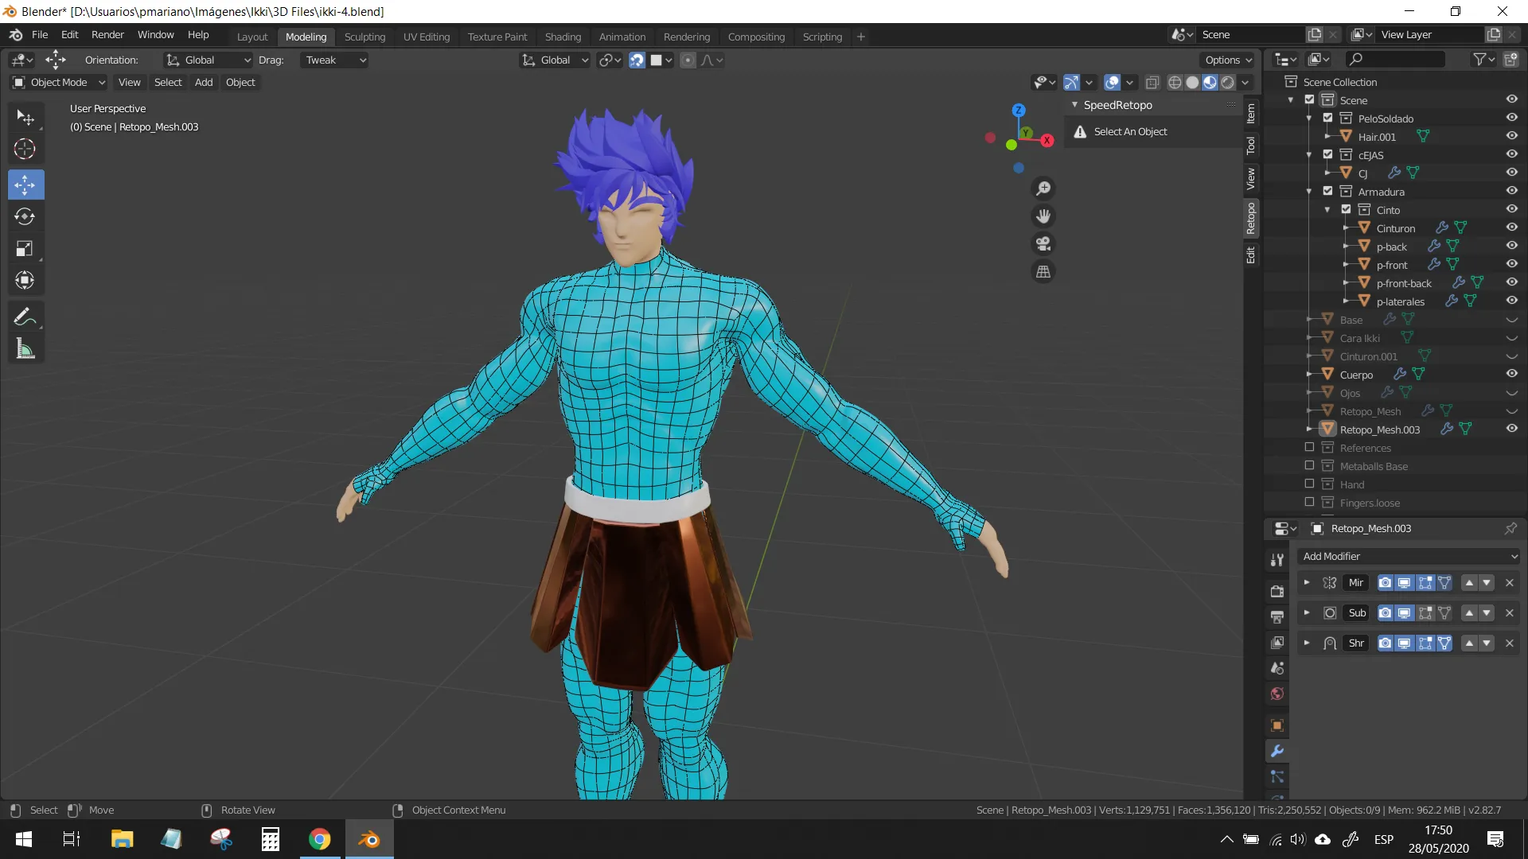Open the Drag Tweak dropdown
Screen dimensions: 1528x859
tap(334, 60)
